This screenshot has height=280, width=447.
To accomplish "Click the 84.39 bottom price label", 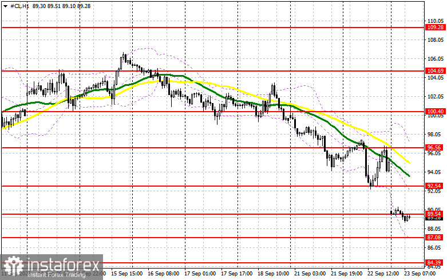I will (x=434, y=262).
